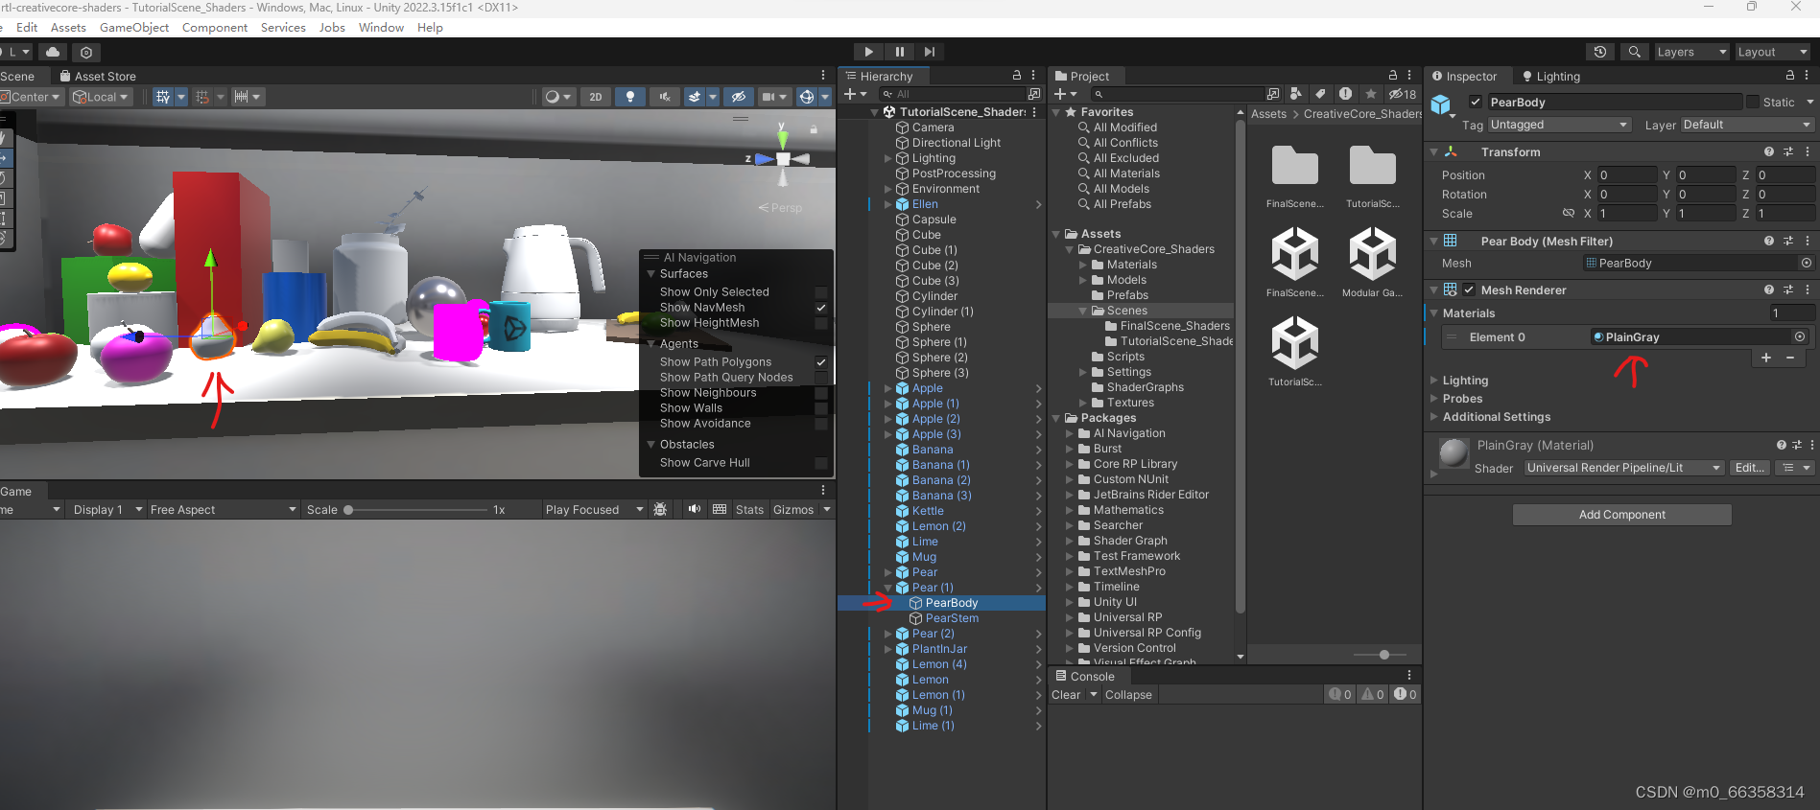This screenshot has width=1820, height=810.
Task: Toggle Mesh Renderer enabled checkbox
Action: (1469, 289)
